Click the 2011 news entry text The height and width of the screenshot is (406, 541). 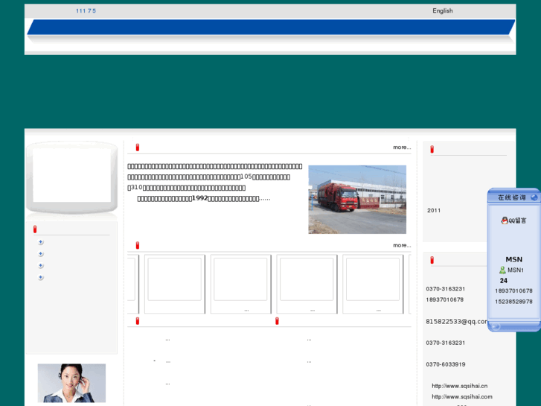tap(434, 210)
